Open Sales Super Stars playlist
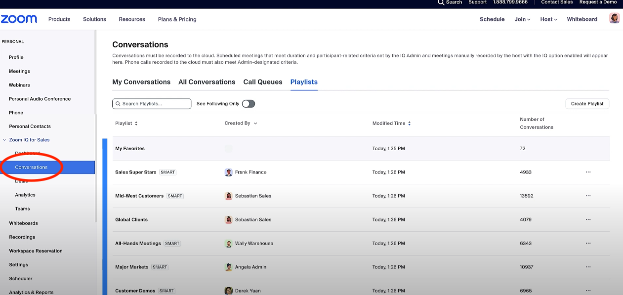Image resolution: width=623 pixels, height=295 pixels. pos(136,172)
